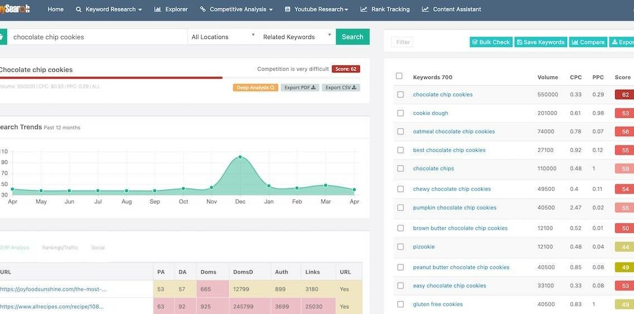634x314 pixels.
Task: Sort by the PPC column header
Action: (x=598, y=77)
